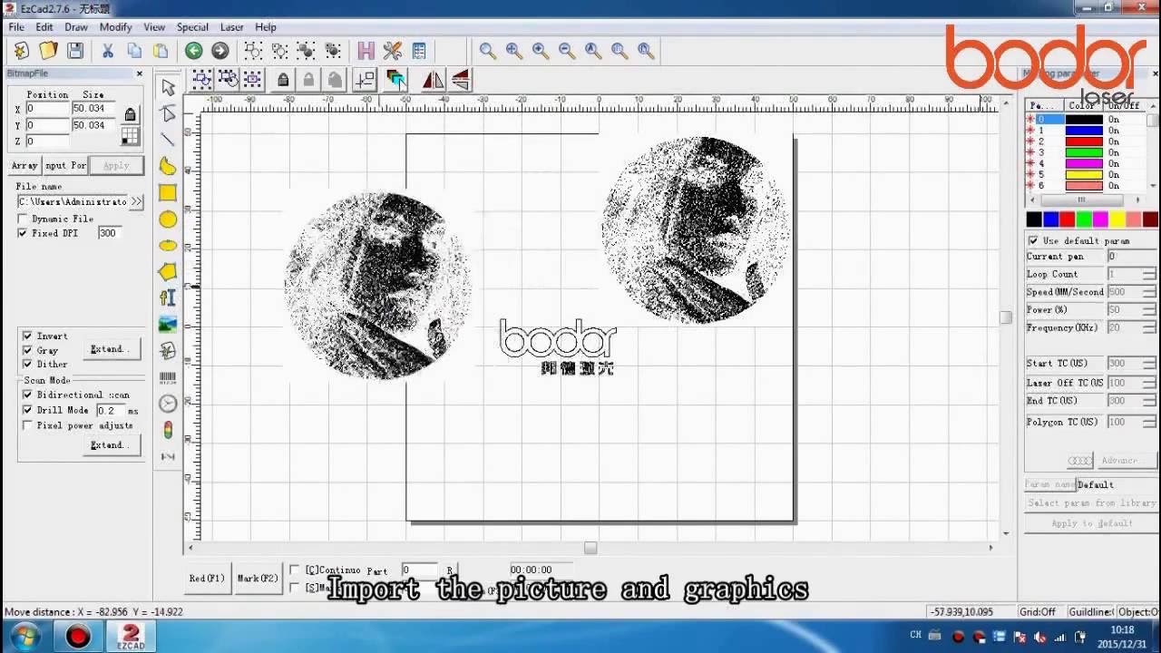
Task: Click the first magnifier zoom icon
Action: [x=488, y=51]
